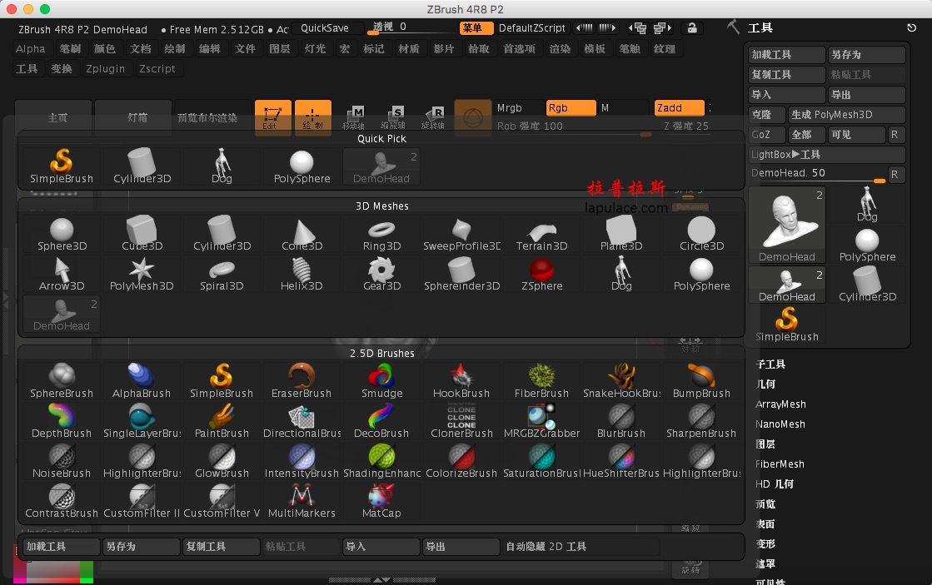The width and height of the screenshot is (932, 585).
Task: Expand the FiberMesh section
Action: tap(780, 464)
